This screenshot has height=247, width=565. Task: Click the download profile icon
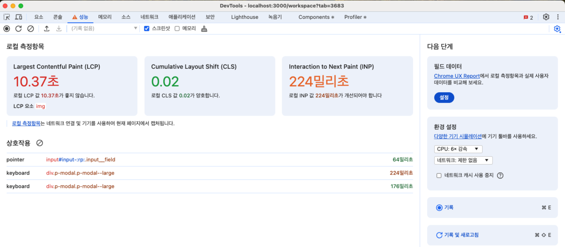point(59,29)
